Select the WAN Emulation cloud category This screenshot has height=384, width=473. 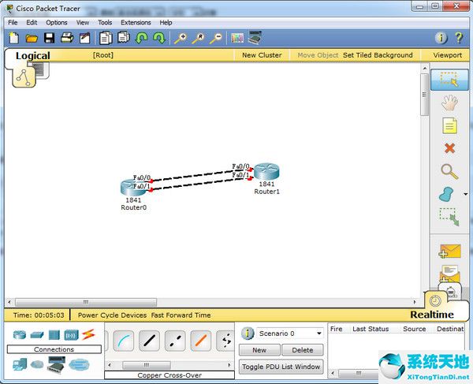coord(37,364)
